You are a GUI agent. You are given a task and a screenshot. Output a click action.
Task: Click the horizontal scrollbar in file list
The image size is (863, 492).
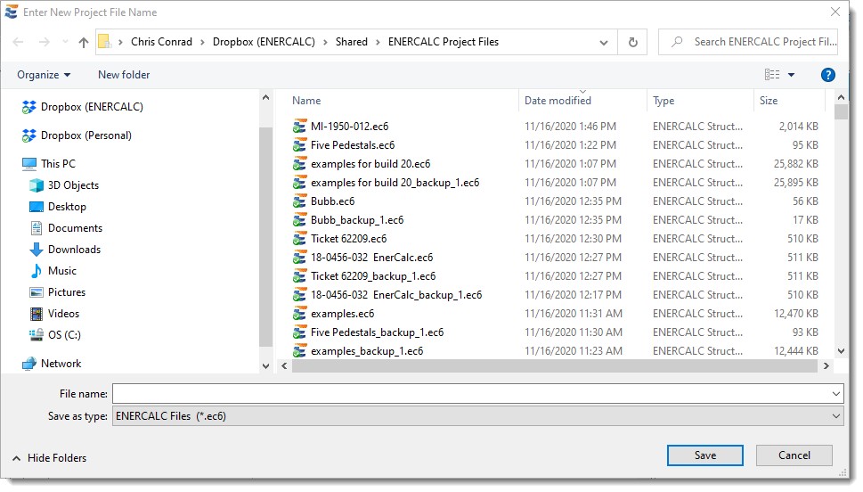[552, 365]
